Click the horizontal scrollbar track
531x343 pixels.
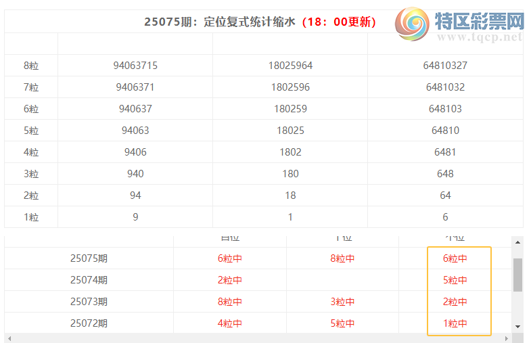(258, 338)
